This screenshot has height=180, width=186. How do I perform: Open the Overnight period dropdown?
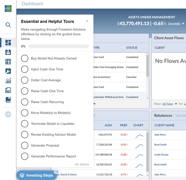click(x=176, y=24)
